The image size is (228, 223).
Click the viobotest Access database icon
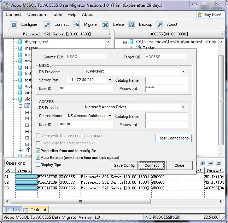coord(131,42)
